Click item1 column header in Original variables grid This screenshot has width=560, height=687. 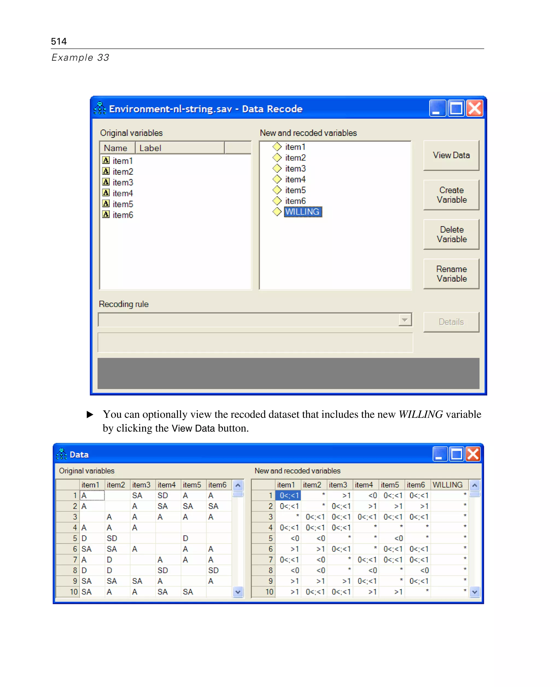(x=92, y=485)
